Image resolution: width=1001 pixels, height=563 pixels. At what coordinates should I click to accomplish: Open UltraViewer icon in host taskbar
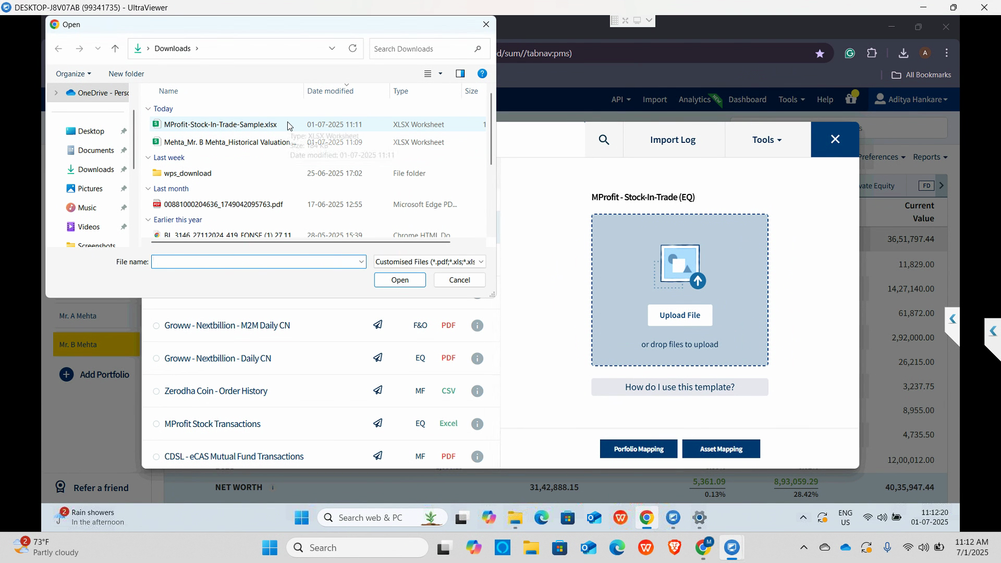point(732,548)
